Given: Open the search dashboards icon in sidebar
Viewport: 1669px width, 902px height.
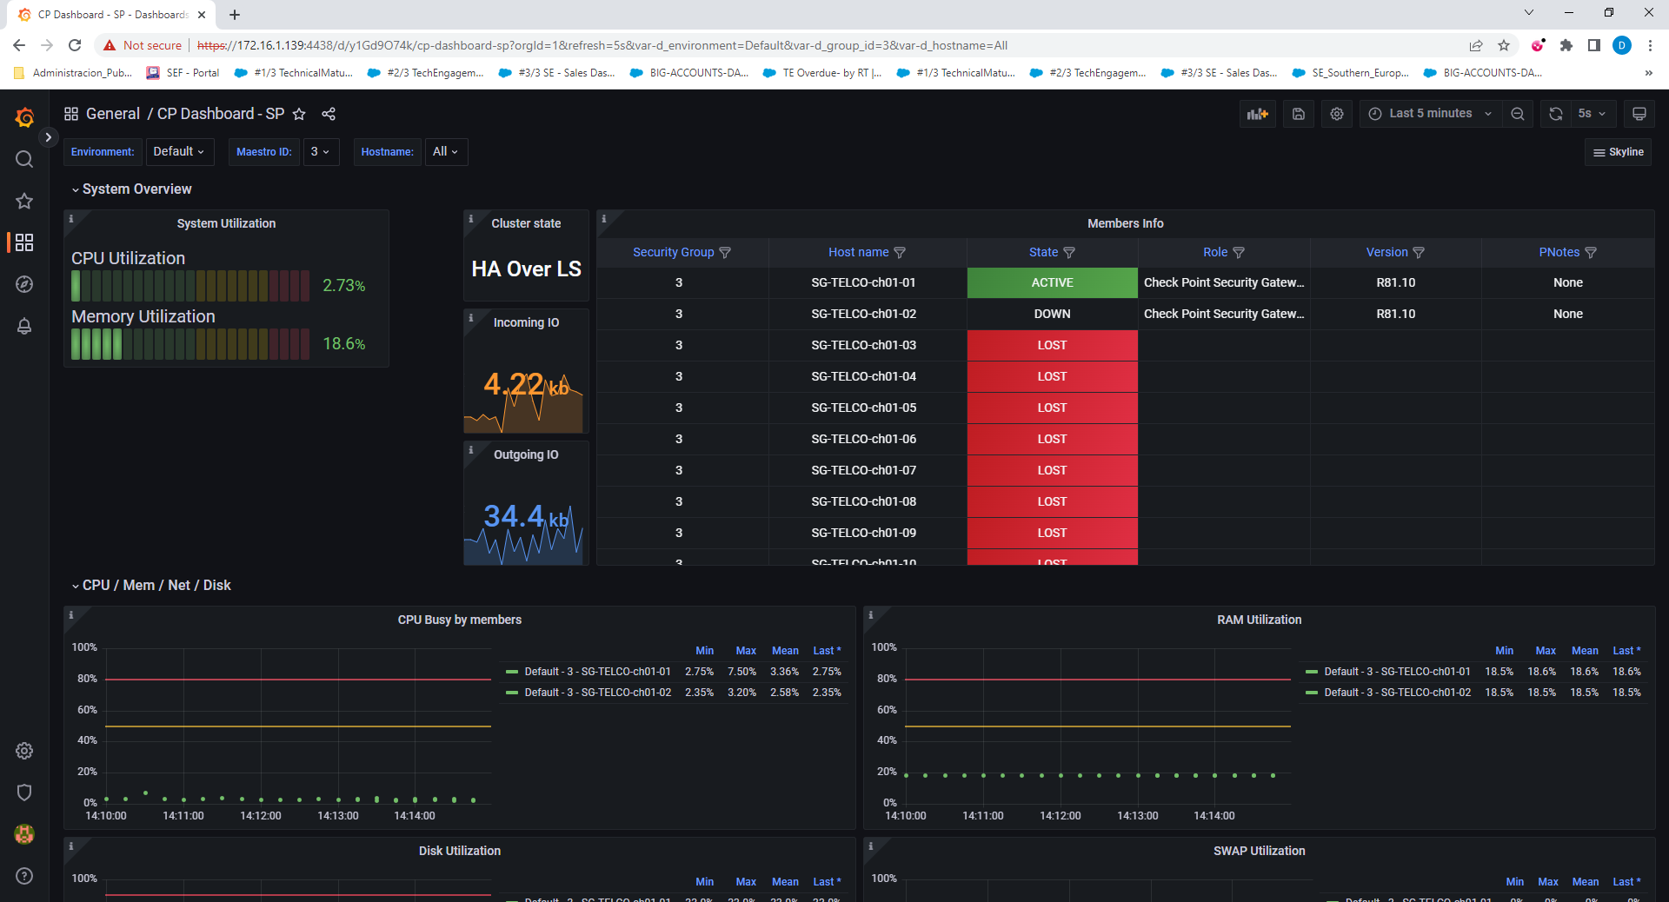Looking at the screenshot, I should click(24, 159).
